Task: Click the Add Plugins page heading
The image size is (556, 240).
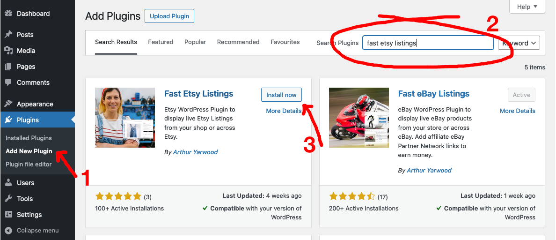Action: (x=113, y=16)
